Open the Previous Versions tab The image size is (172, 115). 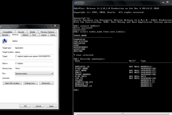coord(47,32)
